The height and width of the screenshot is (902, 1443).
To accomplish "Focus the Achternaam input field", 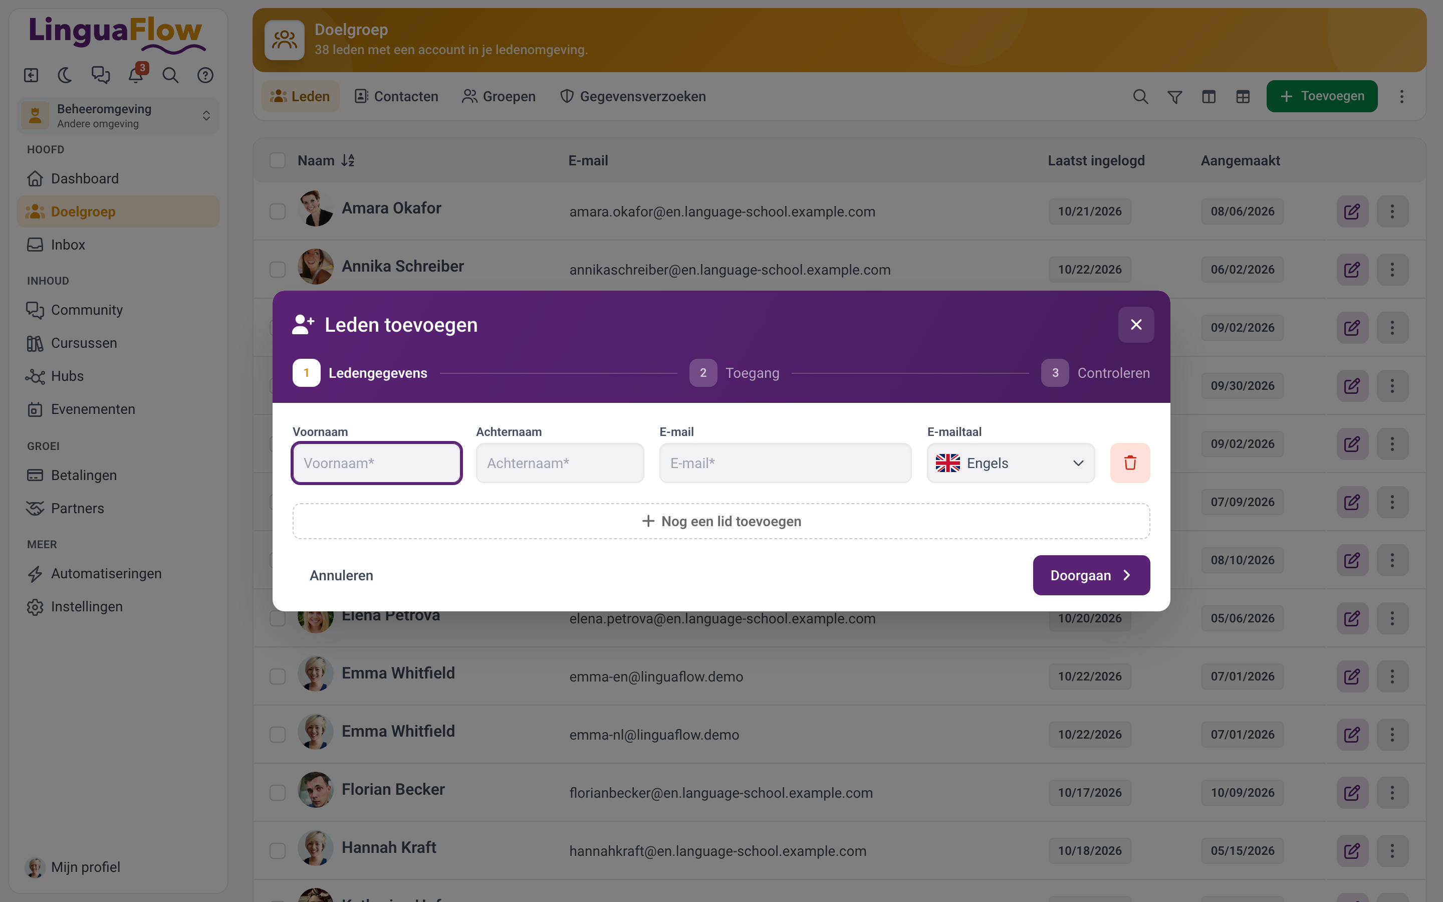I will [559, 463].
